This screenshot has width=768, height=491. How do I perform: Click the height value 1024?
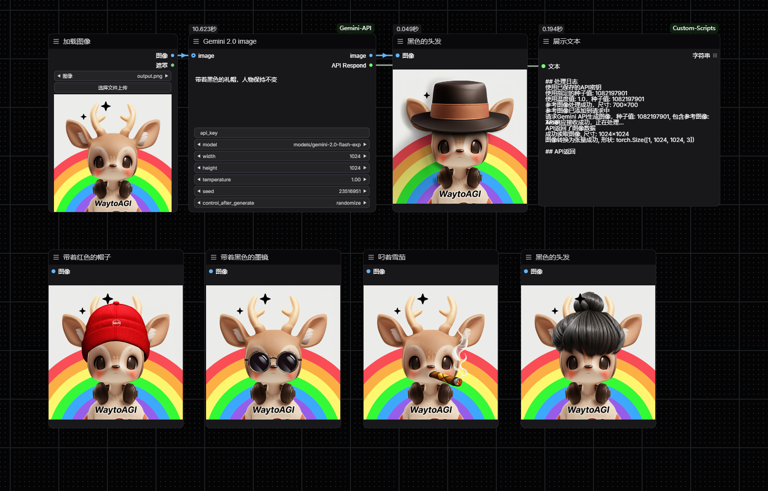click(355, 168)
